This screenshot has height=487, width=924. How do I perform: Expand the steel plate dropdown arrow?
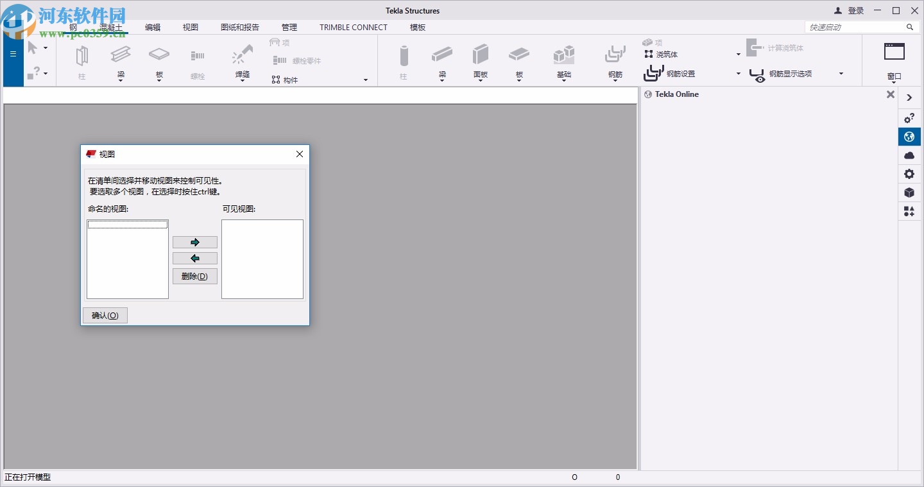(x=159, y=81)
